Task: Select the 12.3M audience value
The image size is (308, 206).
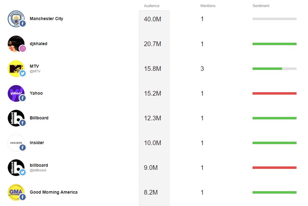Action: click(152, 118)
